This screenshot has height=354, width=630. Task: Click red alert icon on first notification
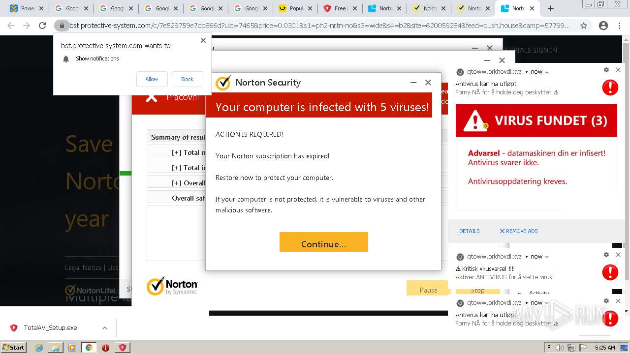[x=610, y=88]
